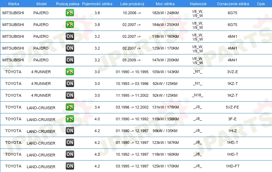The height and width of the screenshot is (172, 272).
Task: Click the Opis column header
Action: (261, 4)
